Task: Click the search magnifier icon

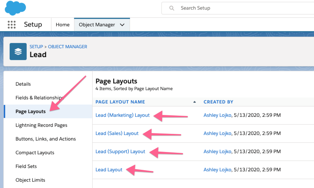Action: (171, 8)
